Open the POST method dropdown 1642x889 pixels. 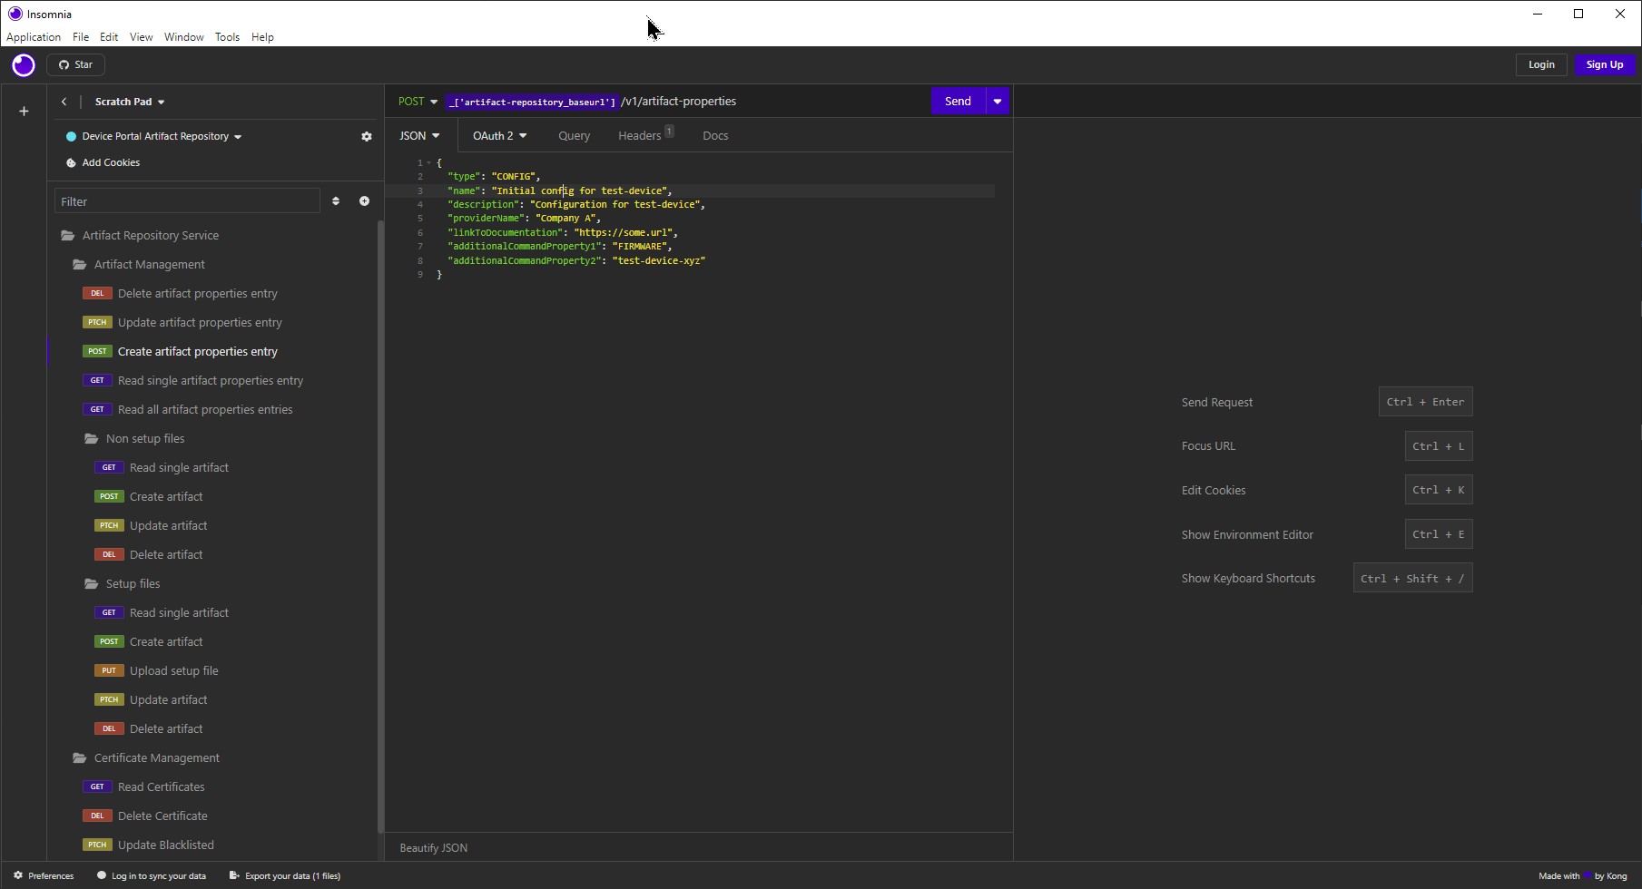click(x=418, y=102)
